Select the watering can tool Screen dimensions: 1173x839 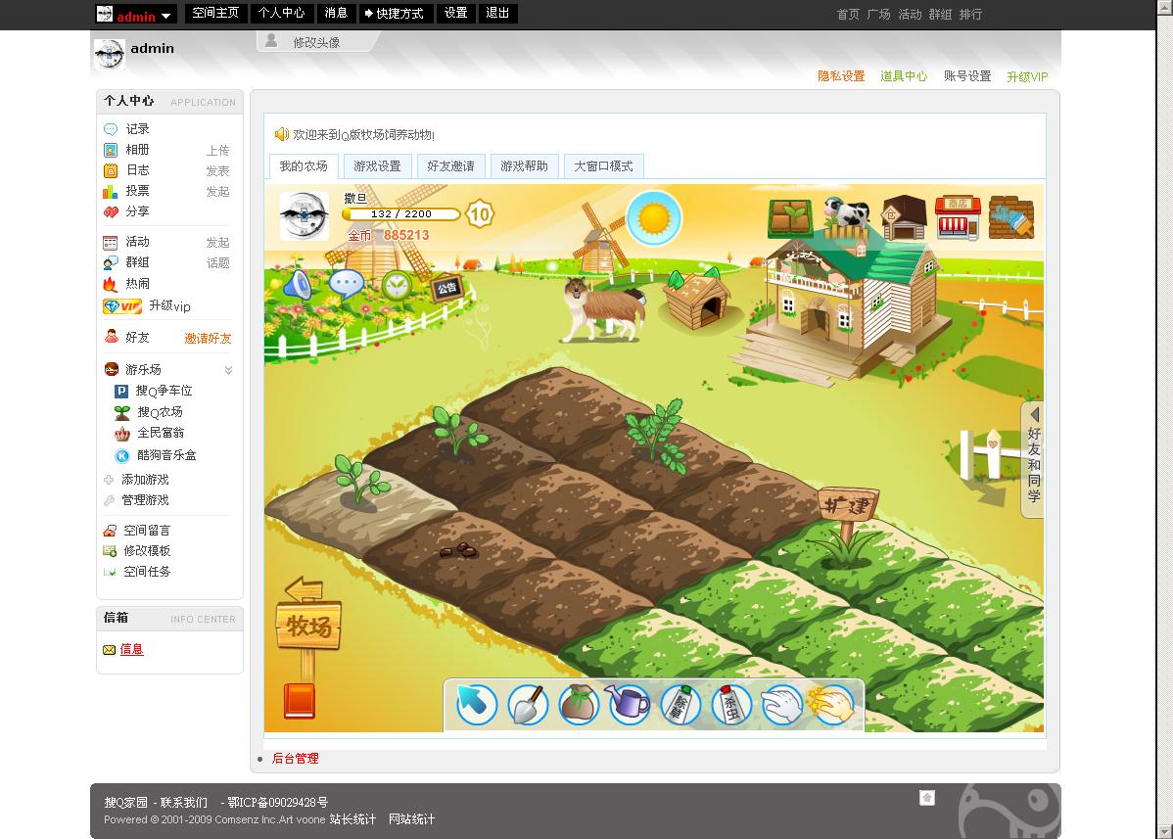coord(630,705)
